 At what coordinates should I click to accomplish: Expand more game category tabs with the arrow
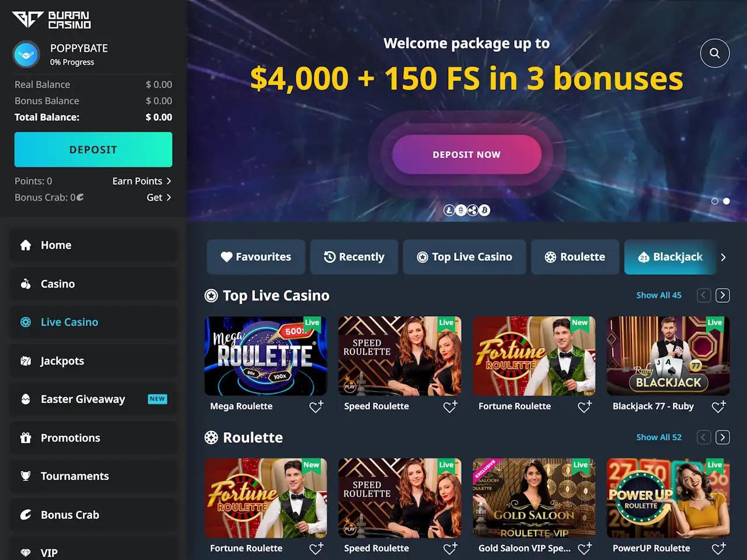pyautogui.click(x=723, y=257)
